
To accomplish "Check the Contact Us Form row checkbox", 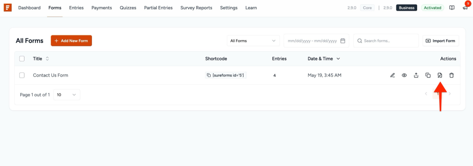I will (x=22, y=75).
